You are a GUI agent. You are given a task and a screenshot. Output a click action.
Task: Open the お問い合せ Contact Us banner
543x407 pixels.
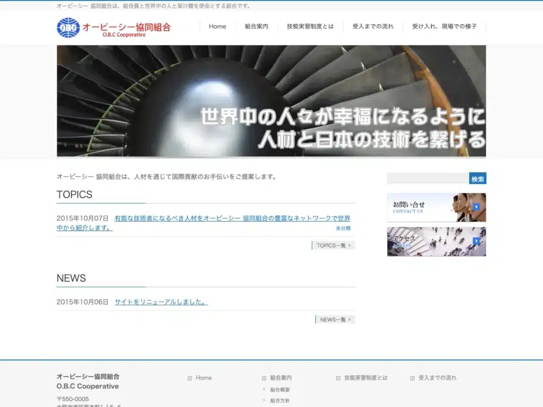pos(436,207)
